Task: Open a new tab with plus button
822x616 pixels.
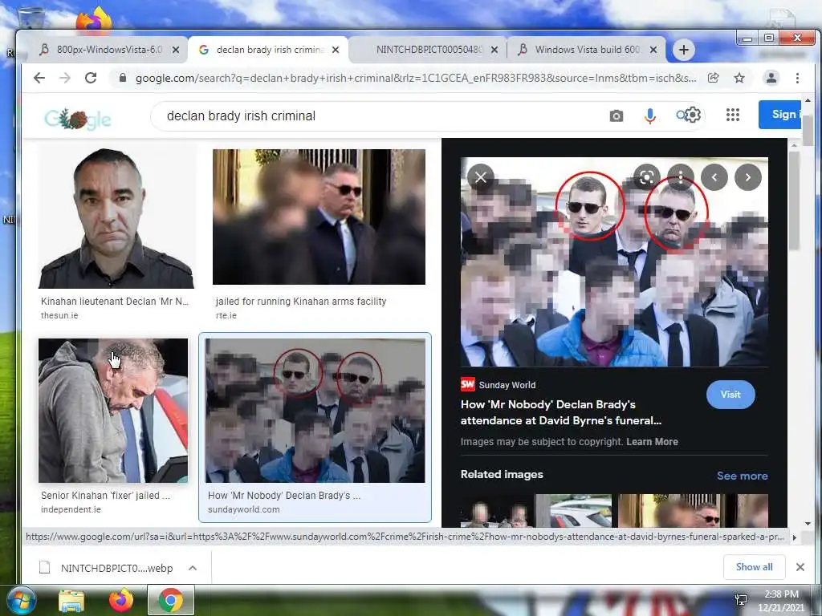Action: (684, 50)
